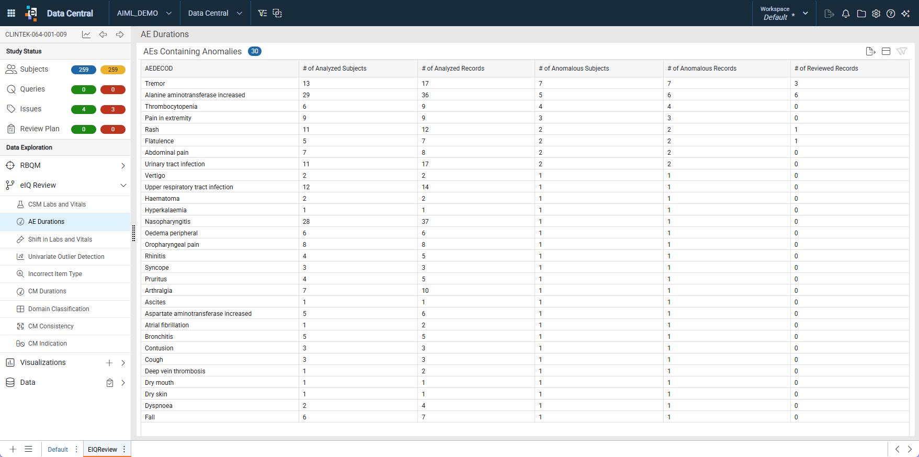The width and height of the screenshot is (919, 457).
Task: Click the blue Subjects 259 badge
Action: point(84,70)
